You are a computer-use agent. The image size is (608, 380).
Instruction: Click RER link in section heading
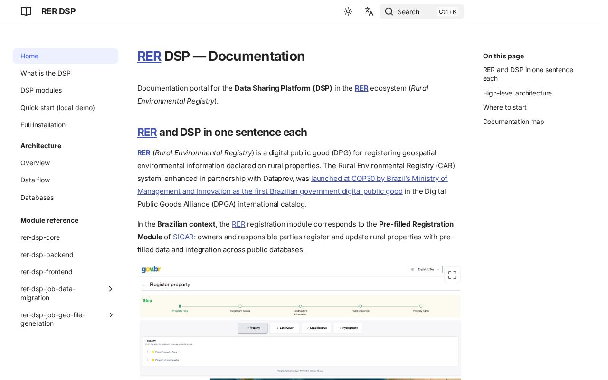click(x=147, y=132)
